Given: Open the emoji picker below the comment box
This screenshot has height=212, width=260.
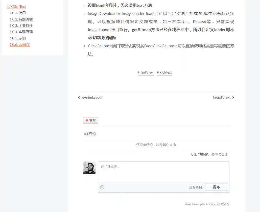Looking at the screenshot, I should click(102, 187).
